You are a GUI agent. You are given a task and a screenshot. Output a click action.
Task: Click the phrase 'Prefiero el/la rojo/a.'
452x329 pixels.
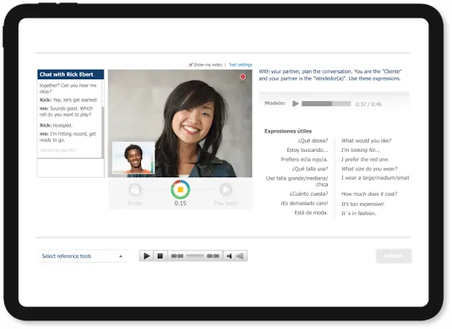[x=304, y=159]
